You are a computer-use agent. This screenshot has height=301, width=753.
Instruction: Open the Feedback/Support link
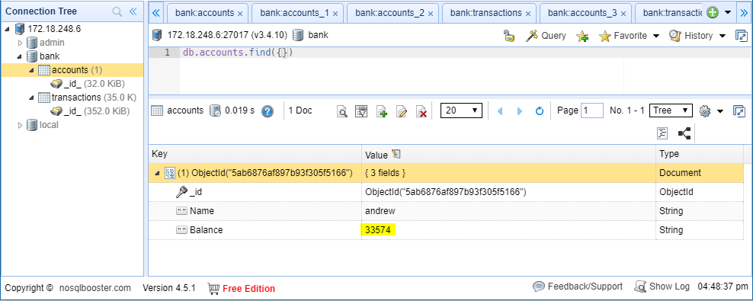tap(578, 287)
